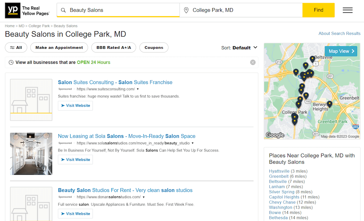Go to MD breadcrumb
Screen dimensions: 364x221
(21, 26)
